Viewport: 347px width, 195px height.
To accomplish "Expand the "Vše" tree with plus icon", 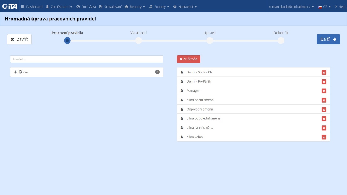I will [15, 72].
